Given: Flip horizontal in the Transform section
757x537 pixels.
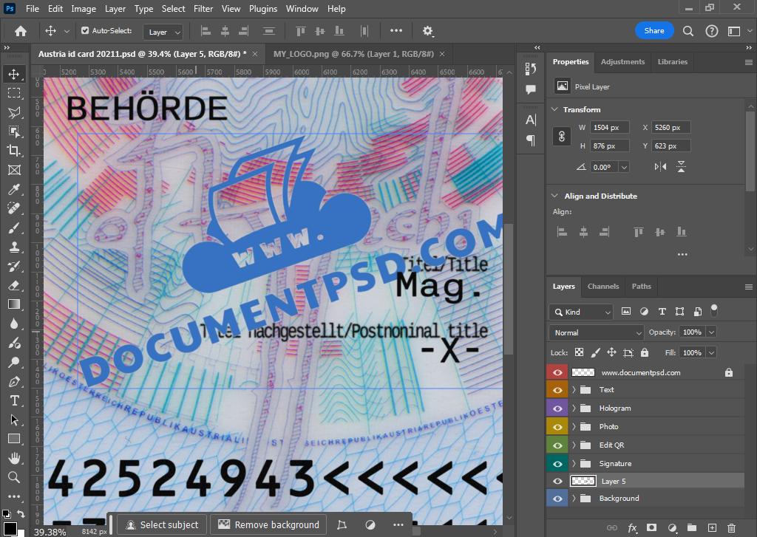Looking at the screenshot, I should click(x=660, y=167).
